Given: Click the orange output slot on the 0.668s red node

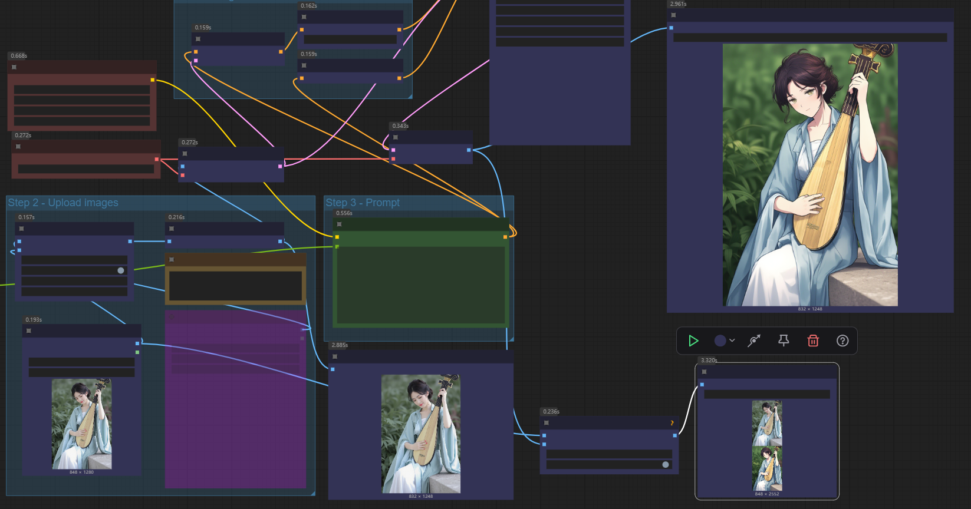Looking at the screenshot, I should click(153, 80).
